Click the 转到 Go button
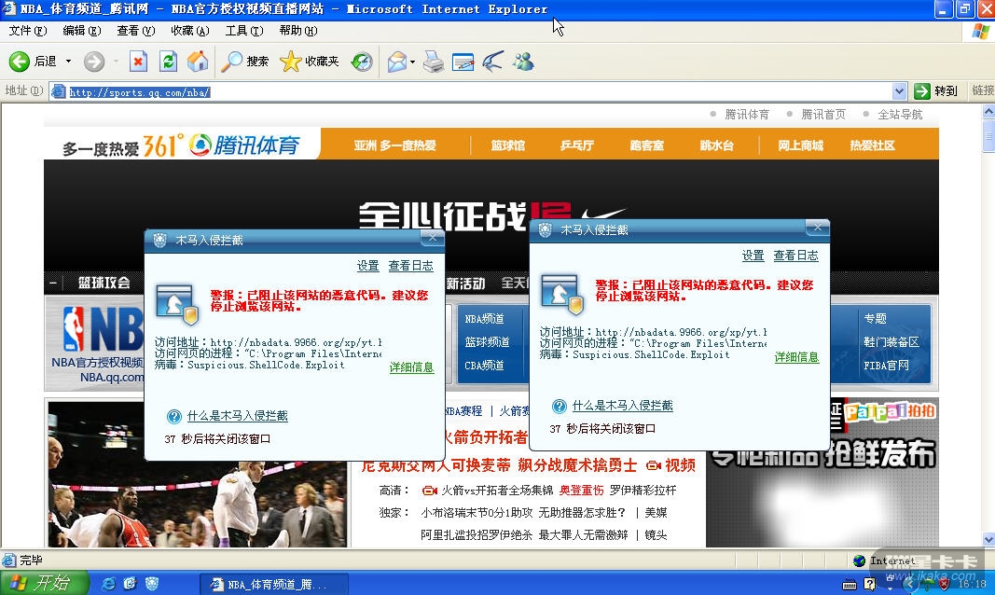The height and width of the screenshot is (595, 995). click(936, 91)
